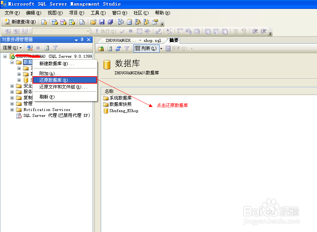This screenshot has height=232, width=317.
Task: Expand the 安全 tree node
Action: pos(12,86)
